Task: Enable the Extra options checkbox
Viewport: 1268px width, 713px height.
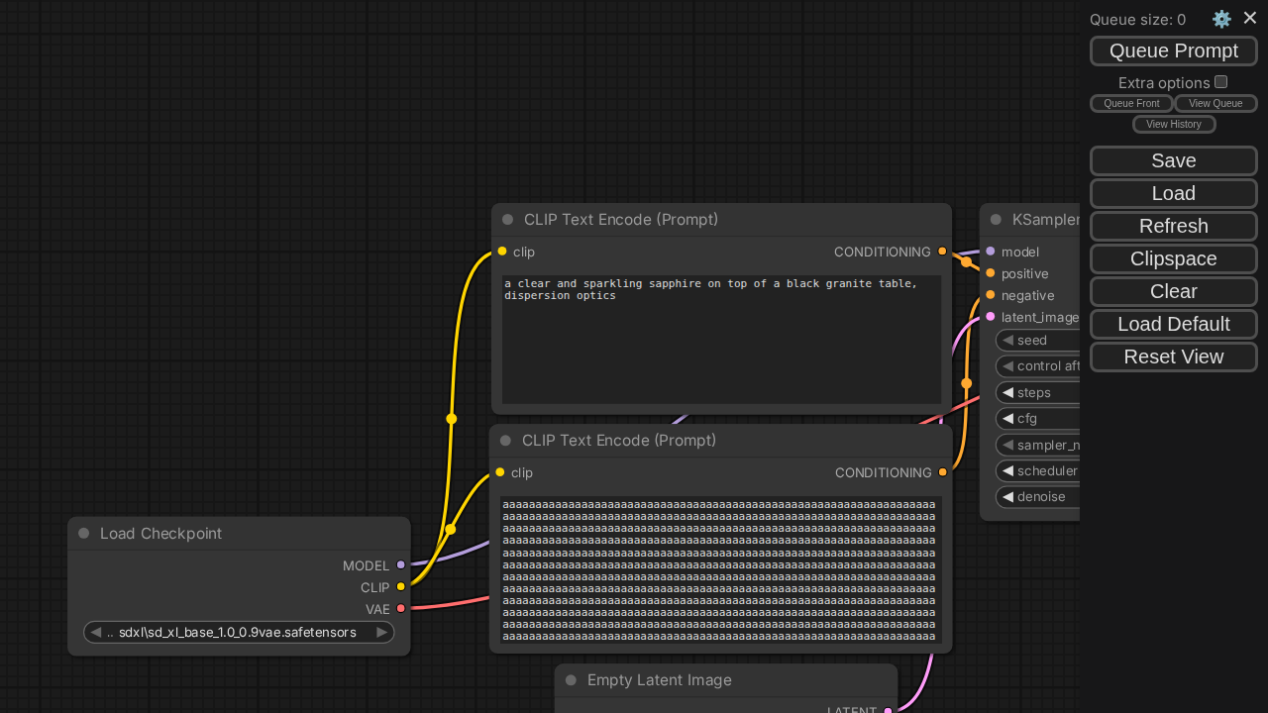Action: coord(1221,82)
